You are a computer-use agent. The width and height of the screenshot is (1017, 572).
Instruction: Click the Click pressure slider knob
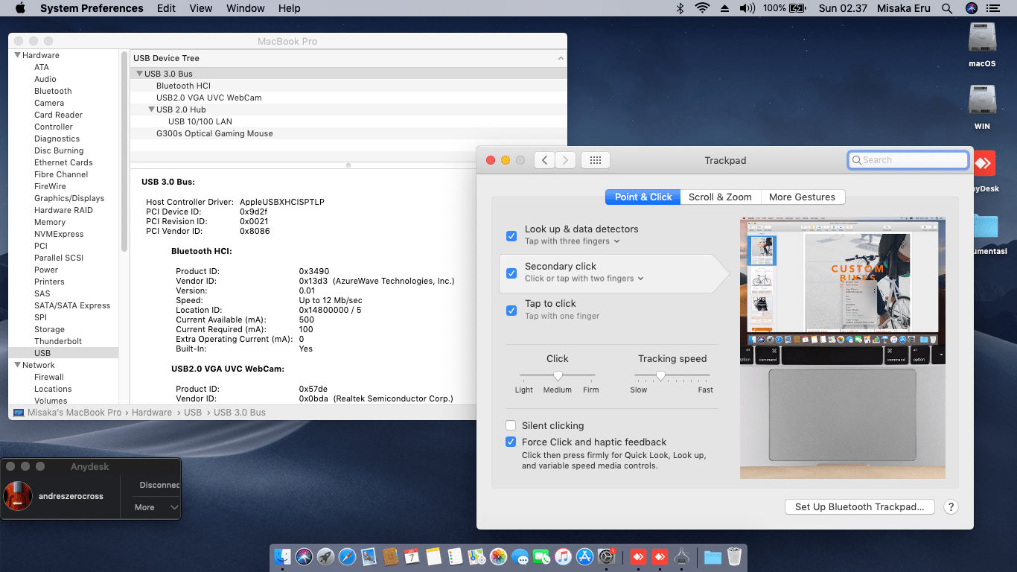[558, 376]
